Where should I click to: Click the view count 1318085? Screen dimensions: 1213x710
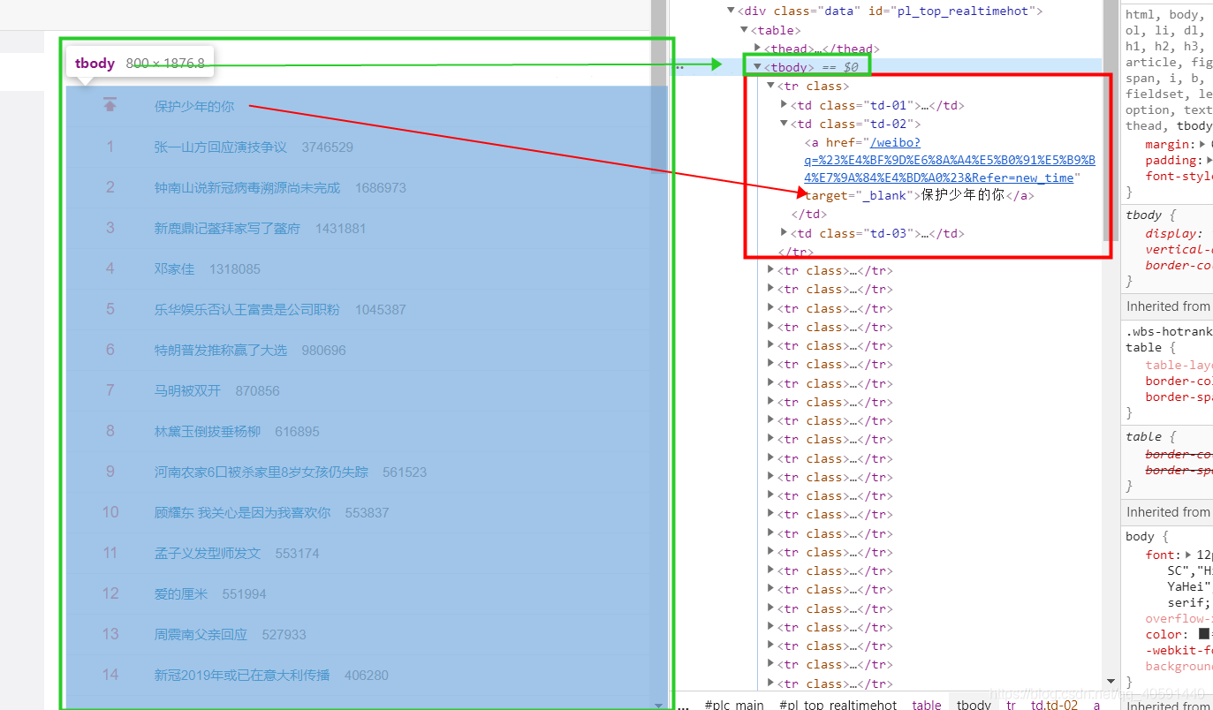235,268
